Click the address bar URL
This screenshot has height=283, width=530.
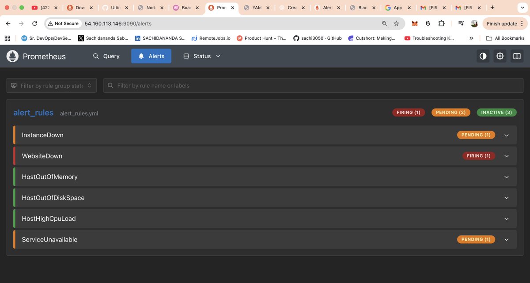118,23
